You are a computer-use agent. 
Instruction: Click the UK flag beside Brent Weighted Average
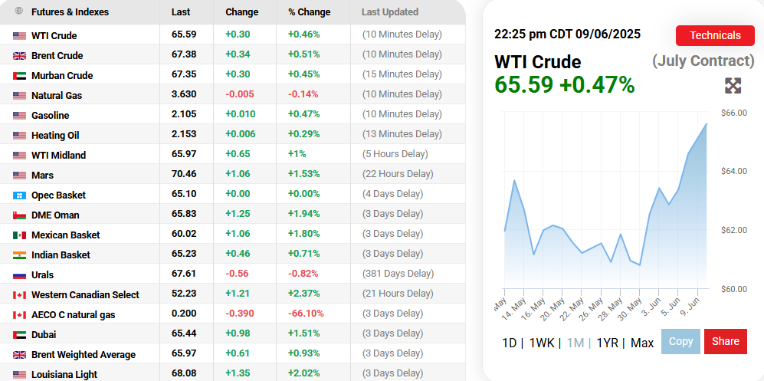(19, 355)
